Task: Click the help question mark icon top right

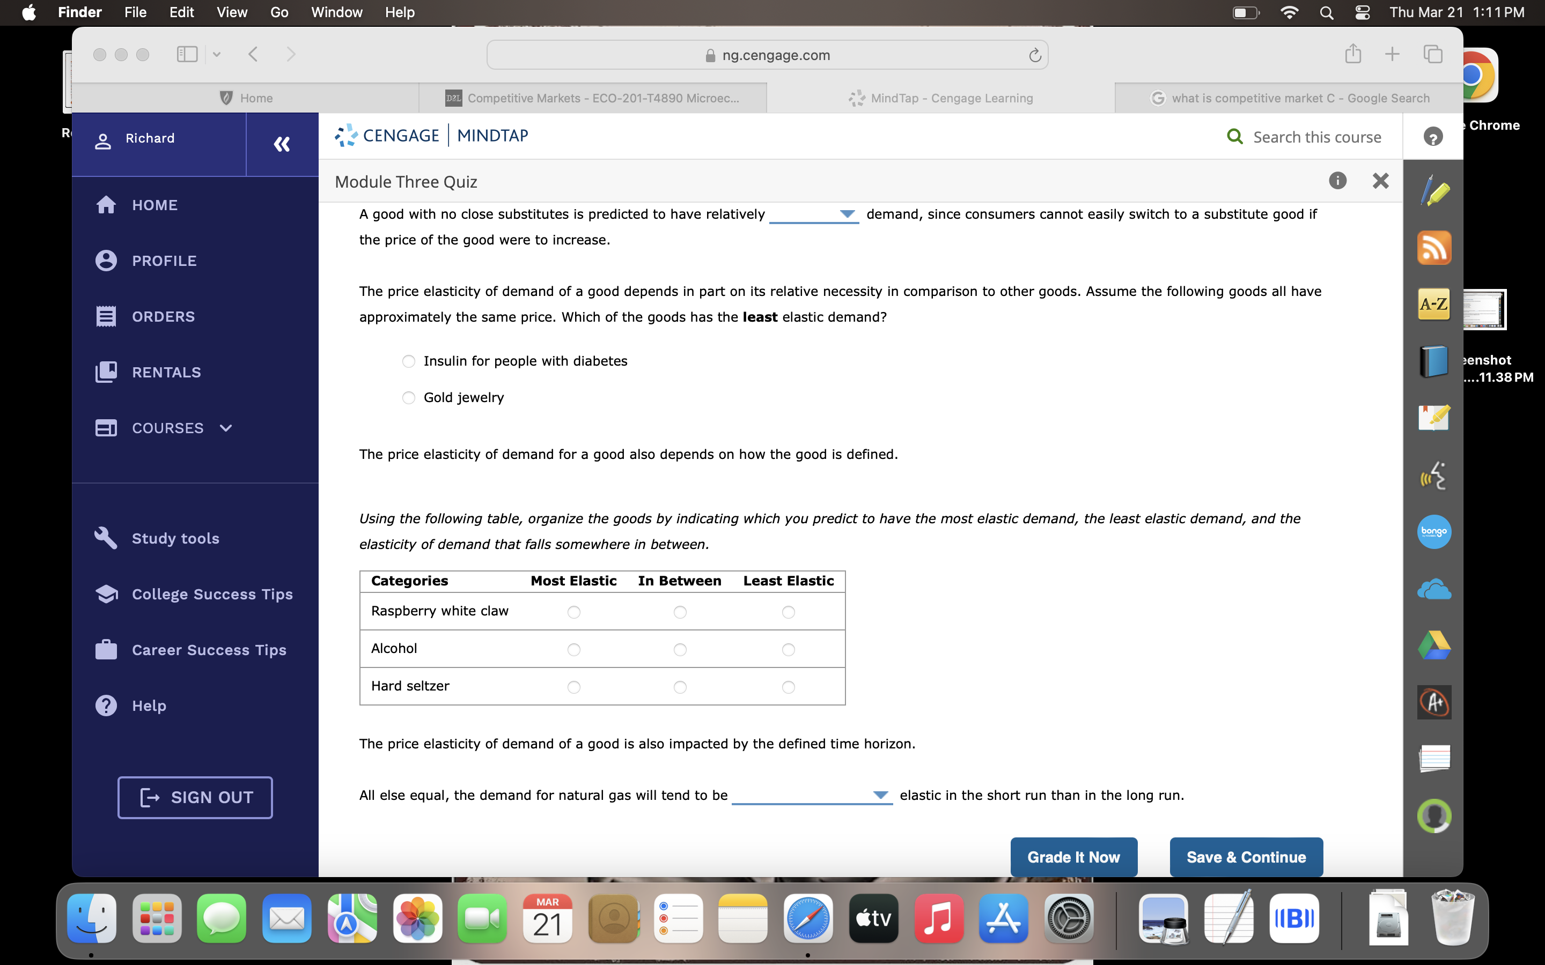Action: 1433,137
